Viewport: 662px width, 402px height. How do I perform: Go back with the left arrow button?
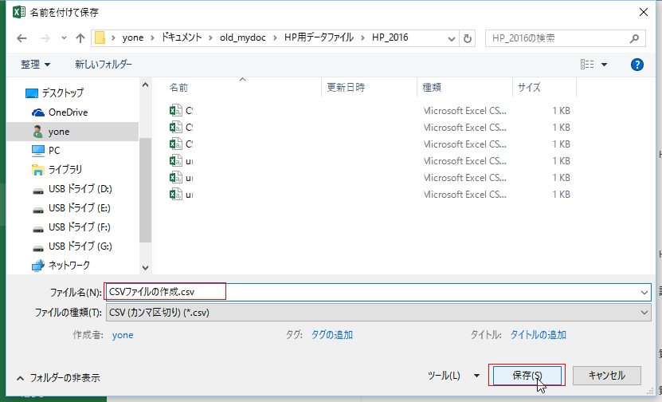[x=22, y=38]
